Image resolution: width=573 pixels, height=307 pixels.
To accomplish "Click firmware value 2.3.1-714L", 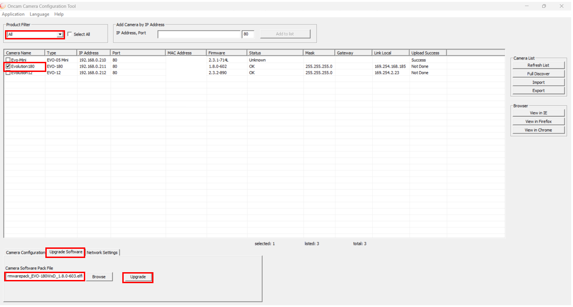I will coord(218,60).
